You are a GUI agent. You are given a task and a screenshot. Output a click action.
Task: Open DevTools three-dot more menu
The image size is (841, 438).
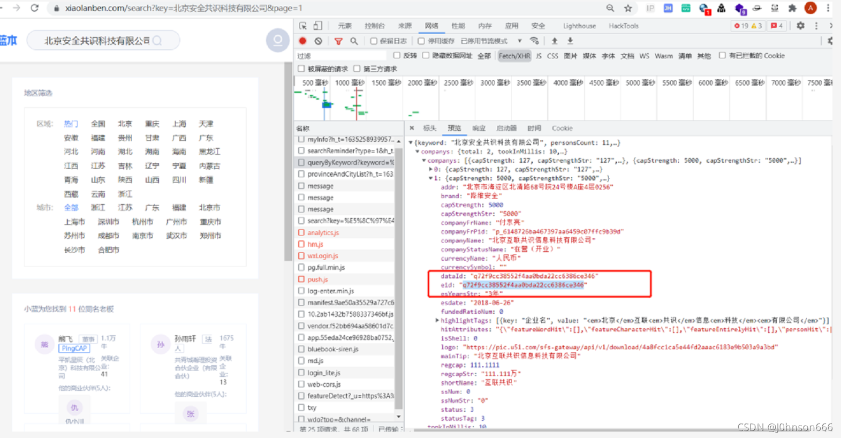816,26
